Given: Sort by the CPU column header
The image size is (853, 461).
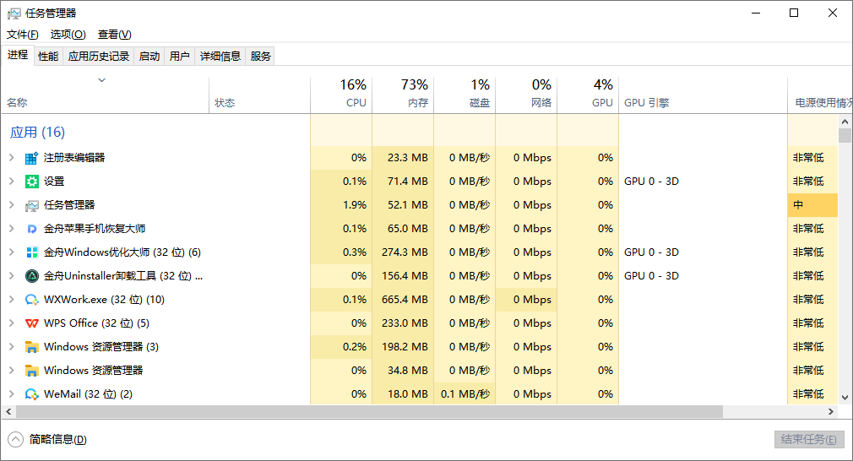Looking at the screenshot, I should pos(341,94).
